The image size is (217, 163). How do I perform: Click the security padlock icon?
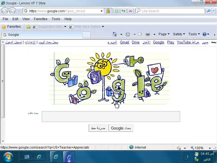(x=108, y=11)
